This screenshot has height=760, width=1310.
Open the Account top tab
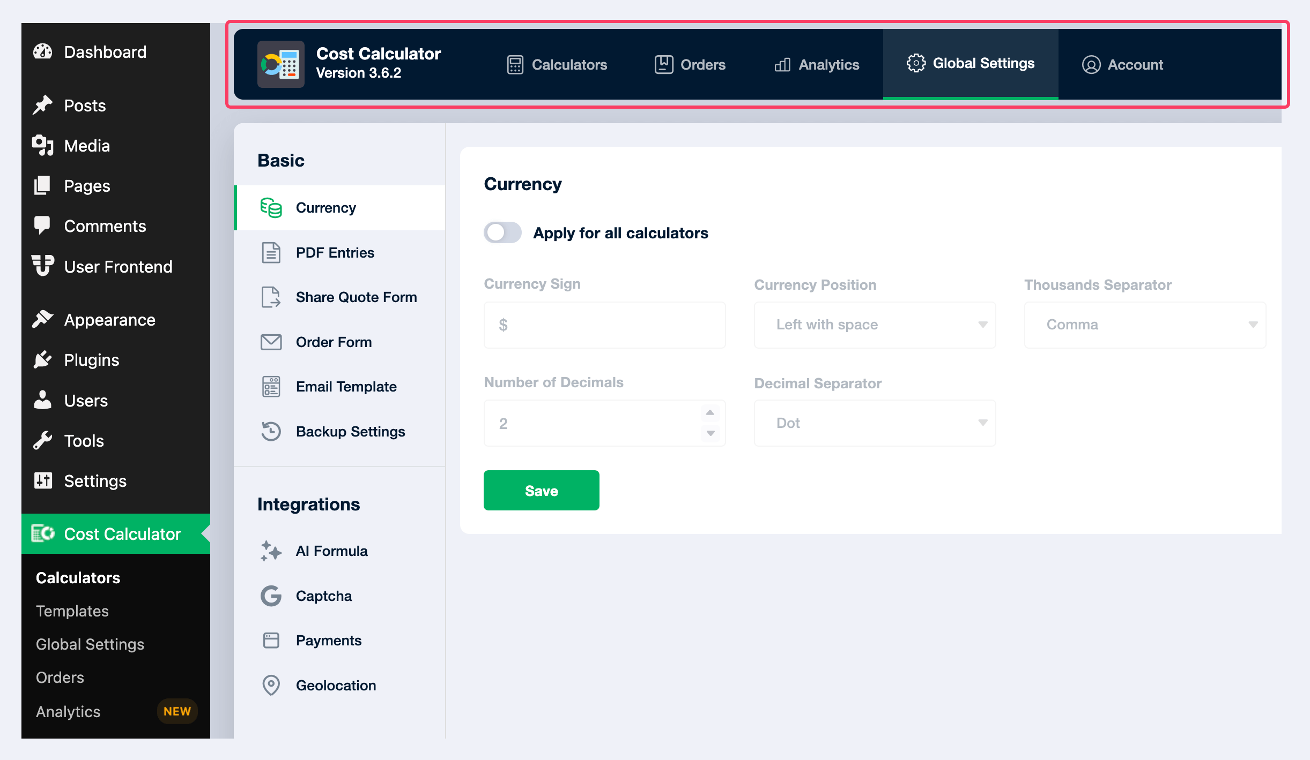pos(1122,65)
